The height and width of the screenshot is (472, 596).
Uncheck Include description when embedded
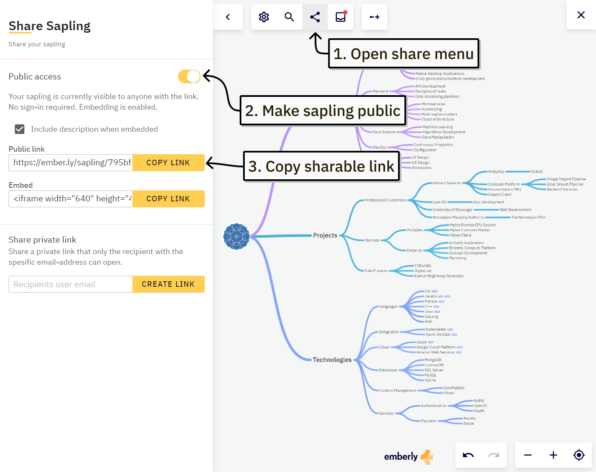[x=20, y=129]
